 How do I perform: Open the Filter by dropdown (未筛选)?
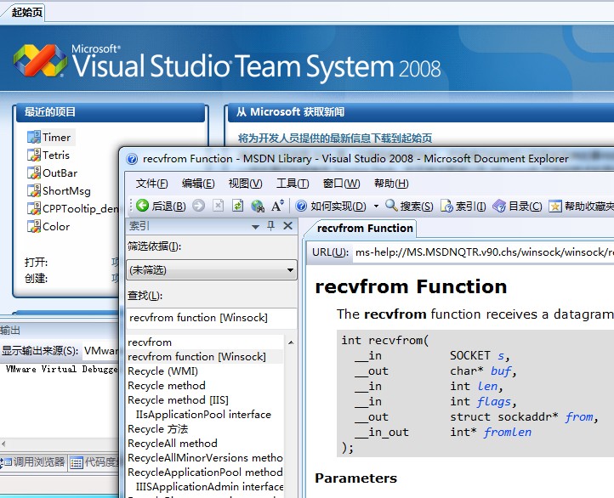click(x=212, y=270)
